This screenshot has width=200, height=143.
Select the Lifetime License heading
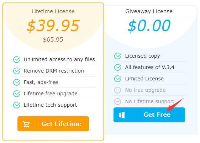coord(53,11)
